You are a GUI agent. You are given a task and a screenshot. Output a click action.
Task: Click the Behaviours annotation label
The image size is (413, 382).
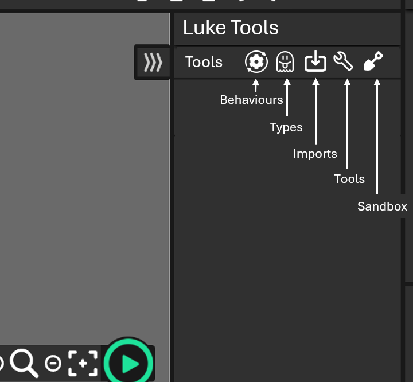pyautogui.click(x=251, y=100)
